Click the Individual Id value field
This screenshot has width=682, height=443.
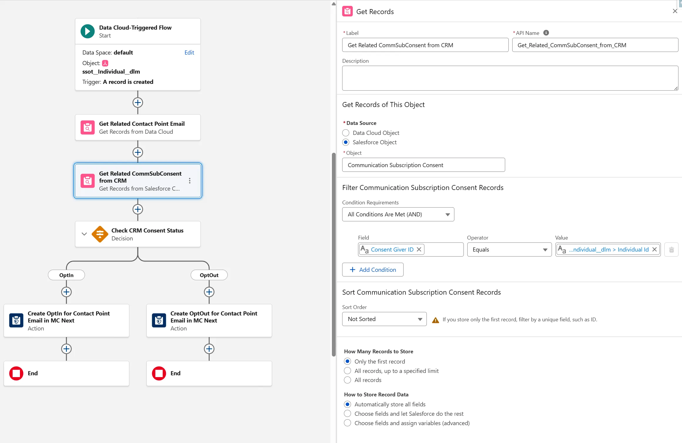608,249
